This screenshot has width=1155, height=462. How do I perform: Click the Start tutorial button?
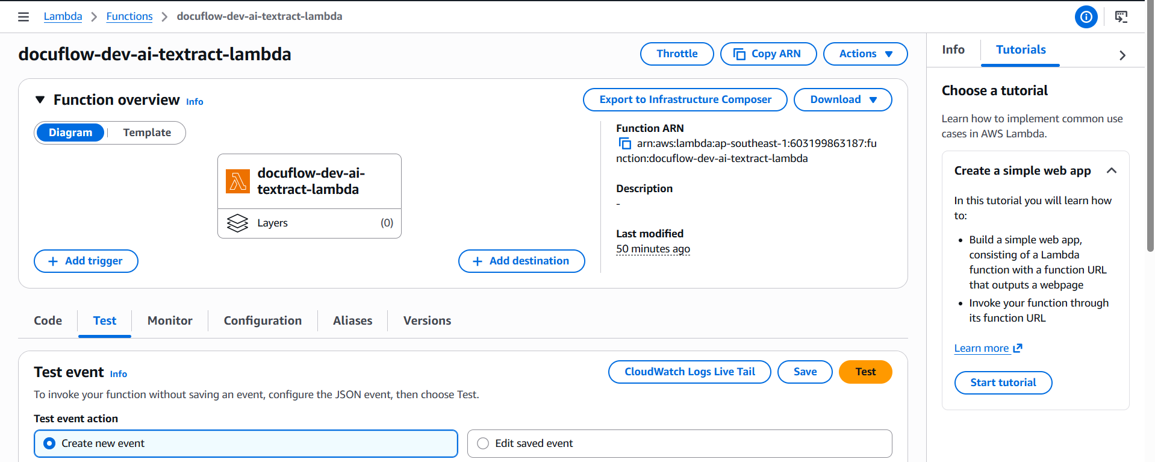[1003, 382]
